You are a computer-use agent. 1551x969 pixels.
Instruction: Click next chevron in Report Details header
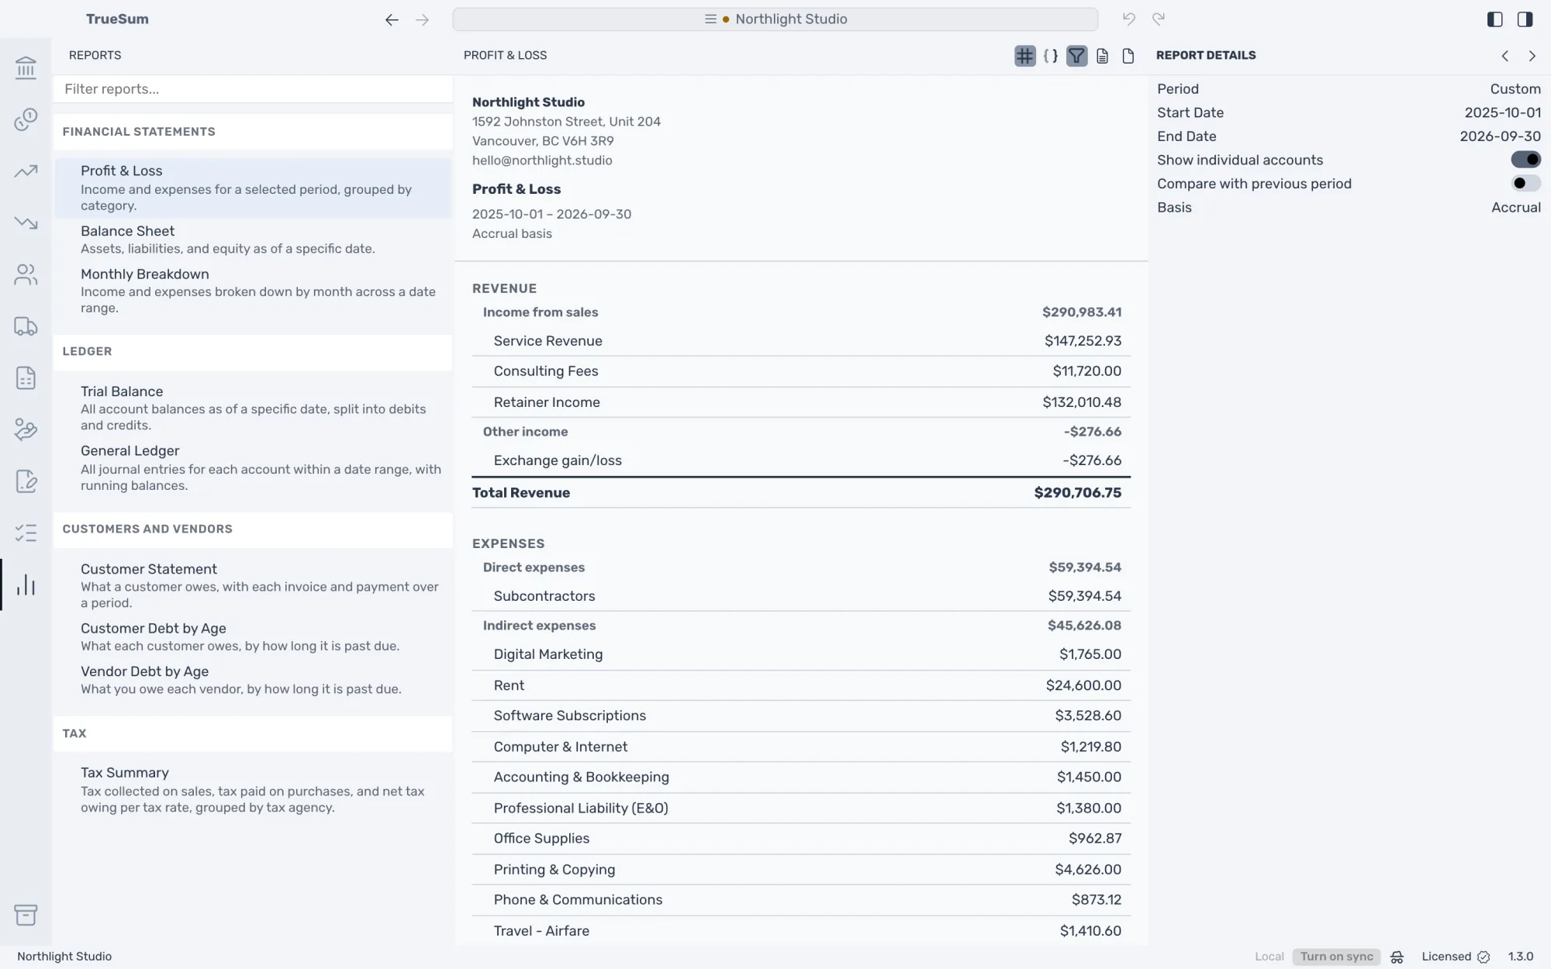click(1532, 56)
